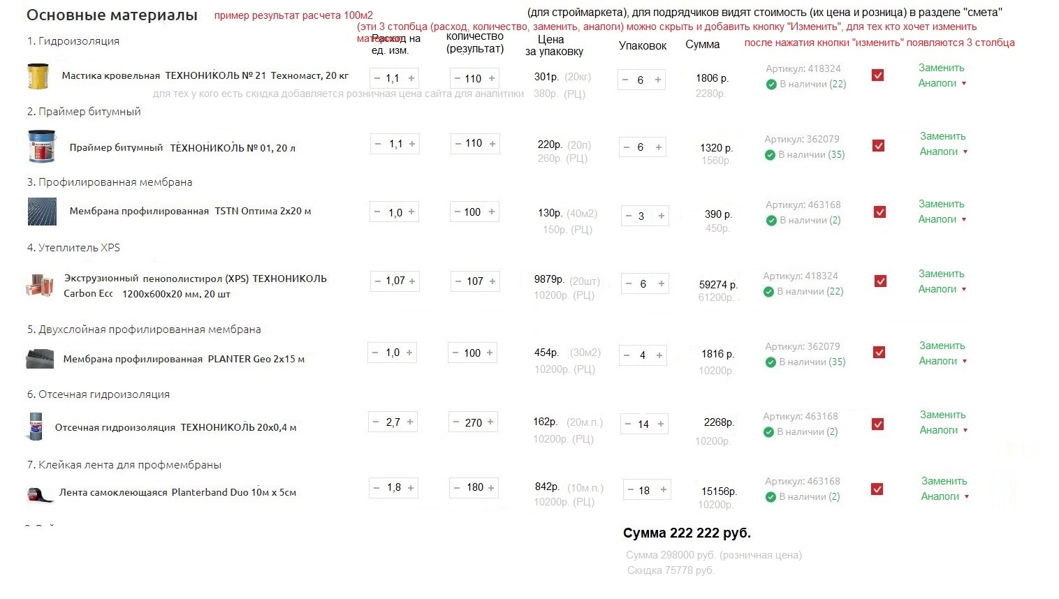The height and width of the screenshot is (599, 1059).
Task: Click Заменить link for bitumen primer
Action: [x=942, y=136]
